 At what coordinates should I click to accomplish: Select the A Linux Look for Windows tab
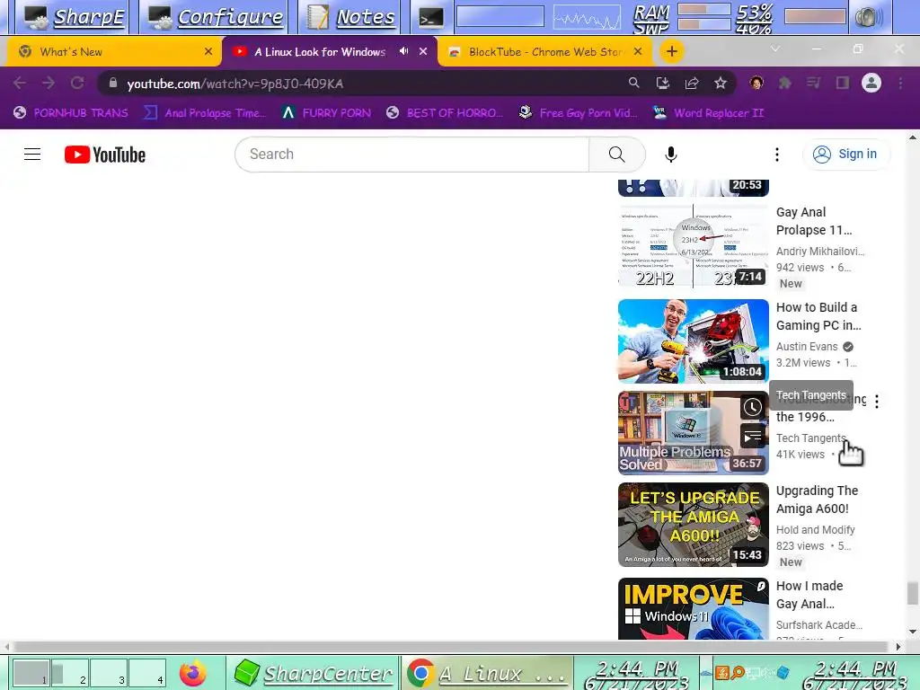click(320, 51)
